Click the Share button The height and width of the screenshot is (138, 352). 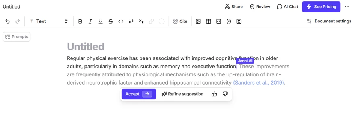point(234,7)
